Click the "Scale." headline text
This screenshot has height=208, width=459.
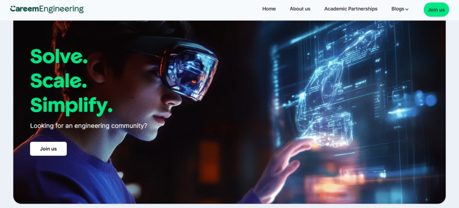coord(58,81)
